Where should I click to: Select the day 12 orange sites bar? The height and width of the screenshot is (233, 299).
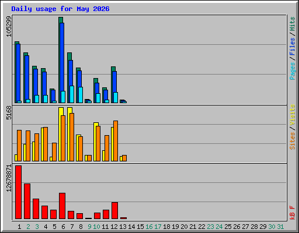point(116,141)
